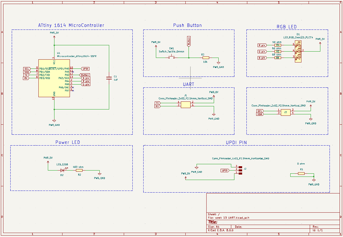Click the vertical Button label above SW1

pyautogui.click(x=189, y=41)
